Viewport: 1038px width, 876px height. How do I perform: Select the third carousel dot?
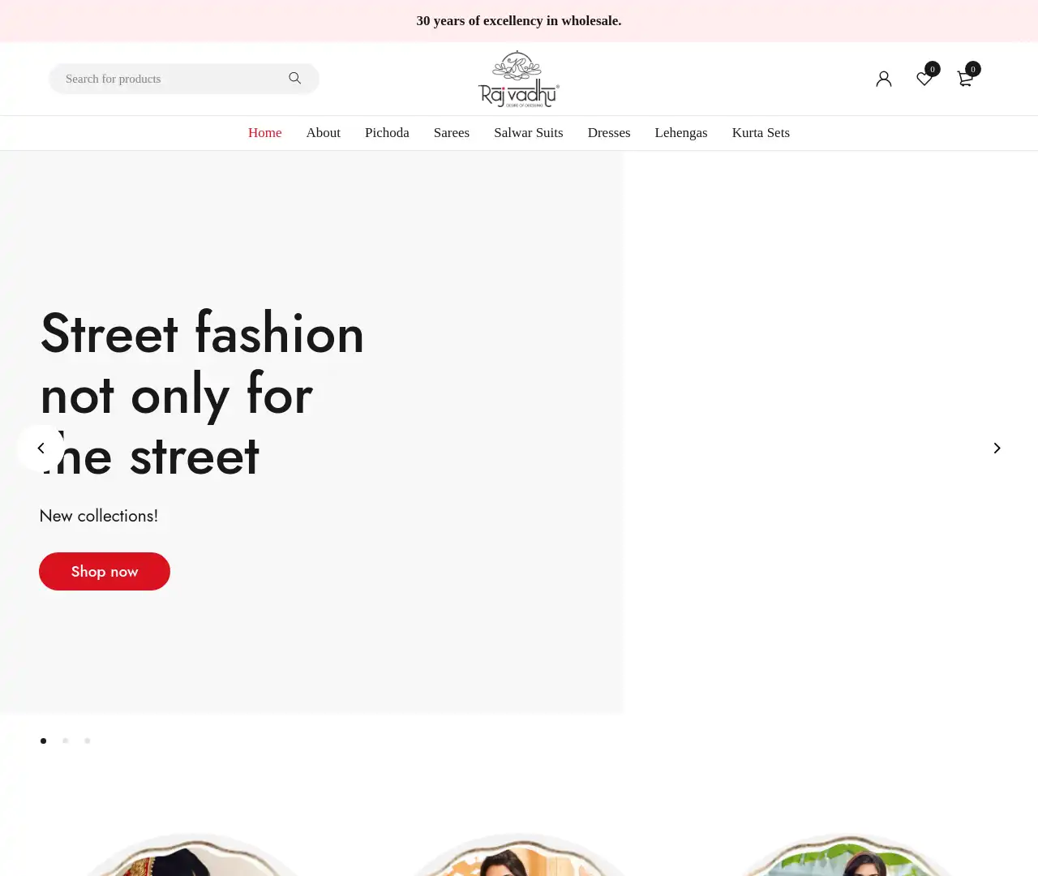[88, 741]
